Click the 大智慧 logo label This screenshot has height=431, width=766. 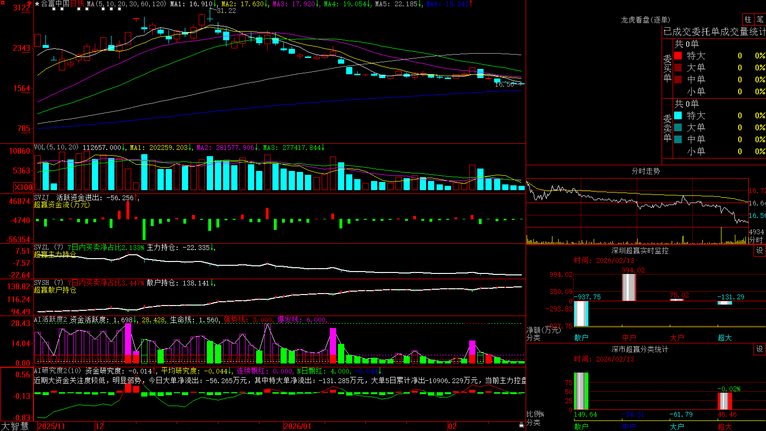(x=15, y=426)
